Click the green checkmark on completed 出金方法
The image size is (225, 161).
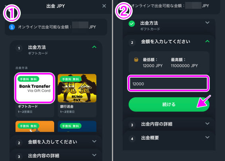click(x=132, y=24)
